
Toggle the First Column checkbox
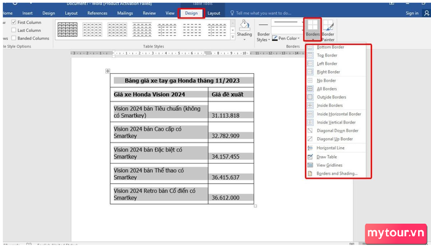(14, 22)
